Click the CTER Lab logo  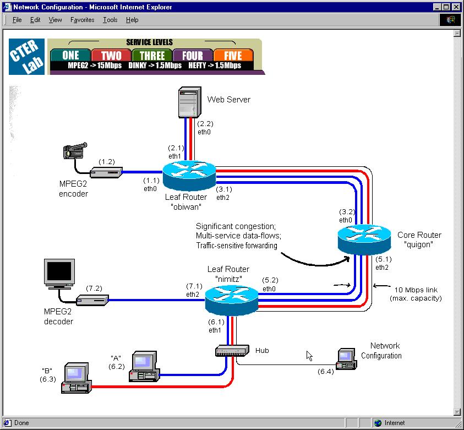[25, 56]
